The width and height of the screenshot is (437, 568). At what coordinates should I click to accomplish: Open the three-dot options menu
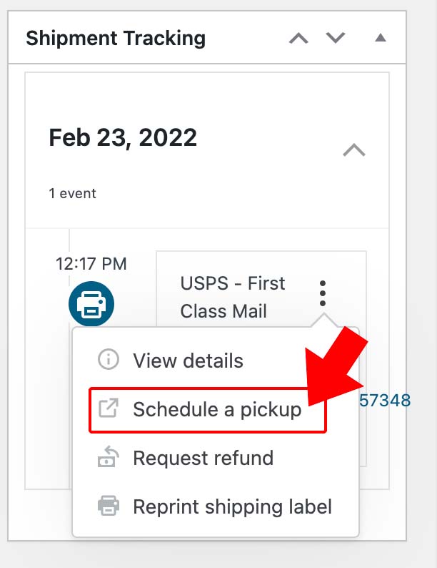pos(323,293)
